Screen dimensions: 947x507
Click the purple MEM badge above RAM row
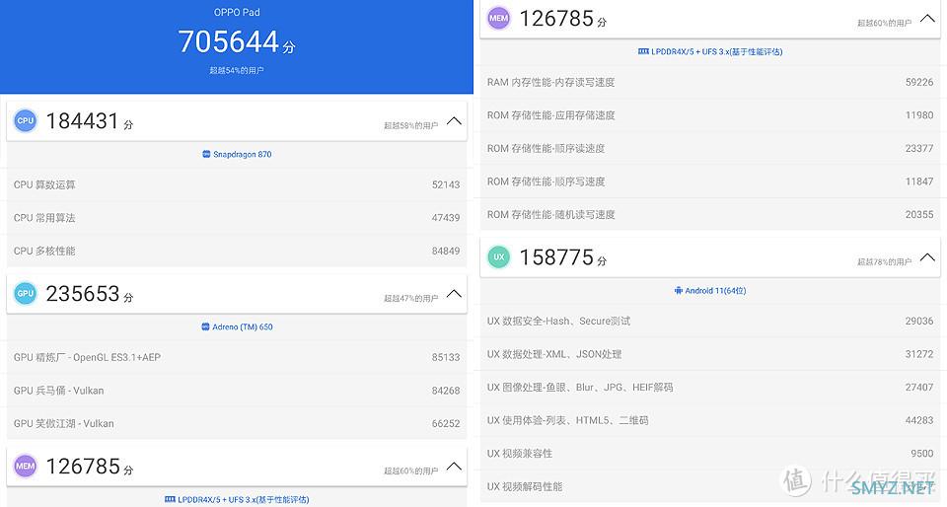click(x=499, y=18)
